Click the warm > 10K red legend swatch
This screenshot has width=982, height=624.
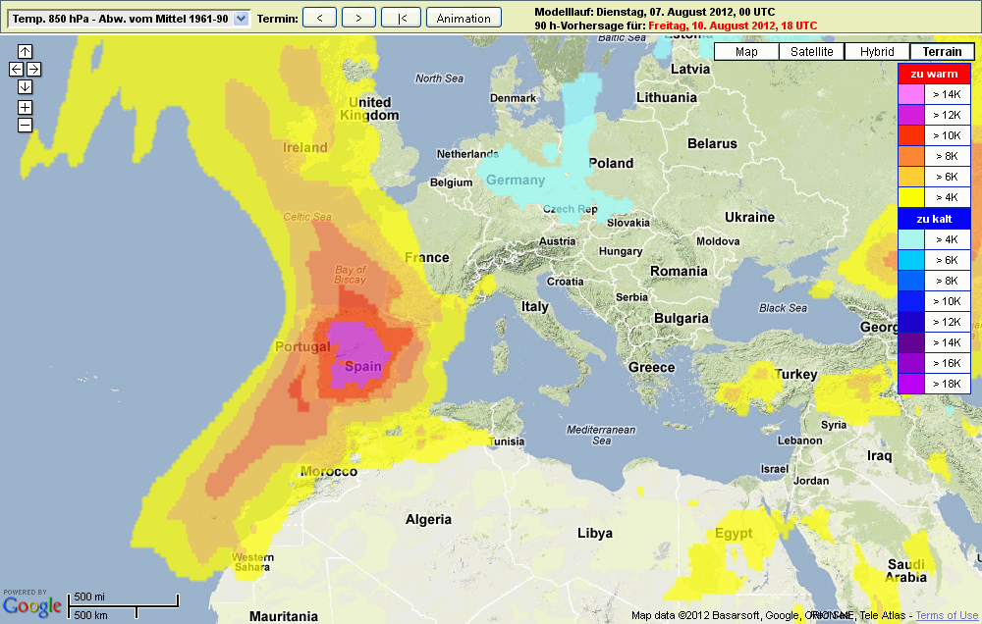point(911,135)
